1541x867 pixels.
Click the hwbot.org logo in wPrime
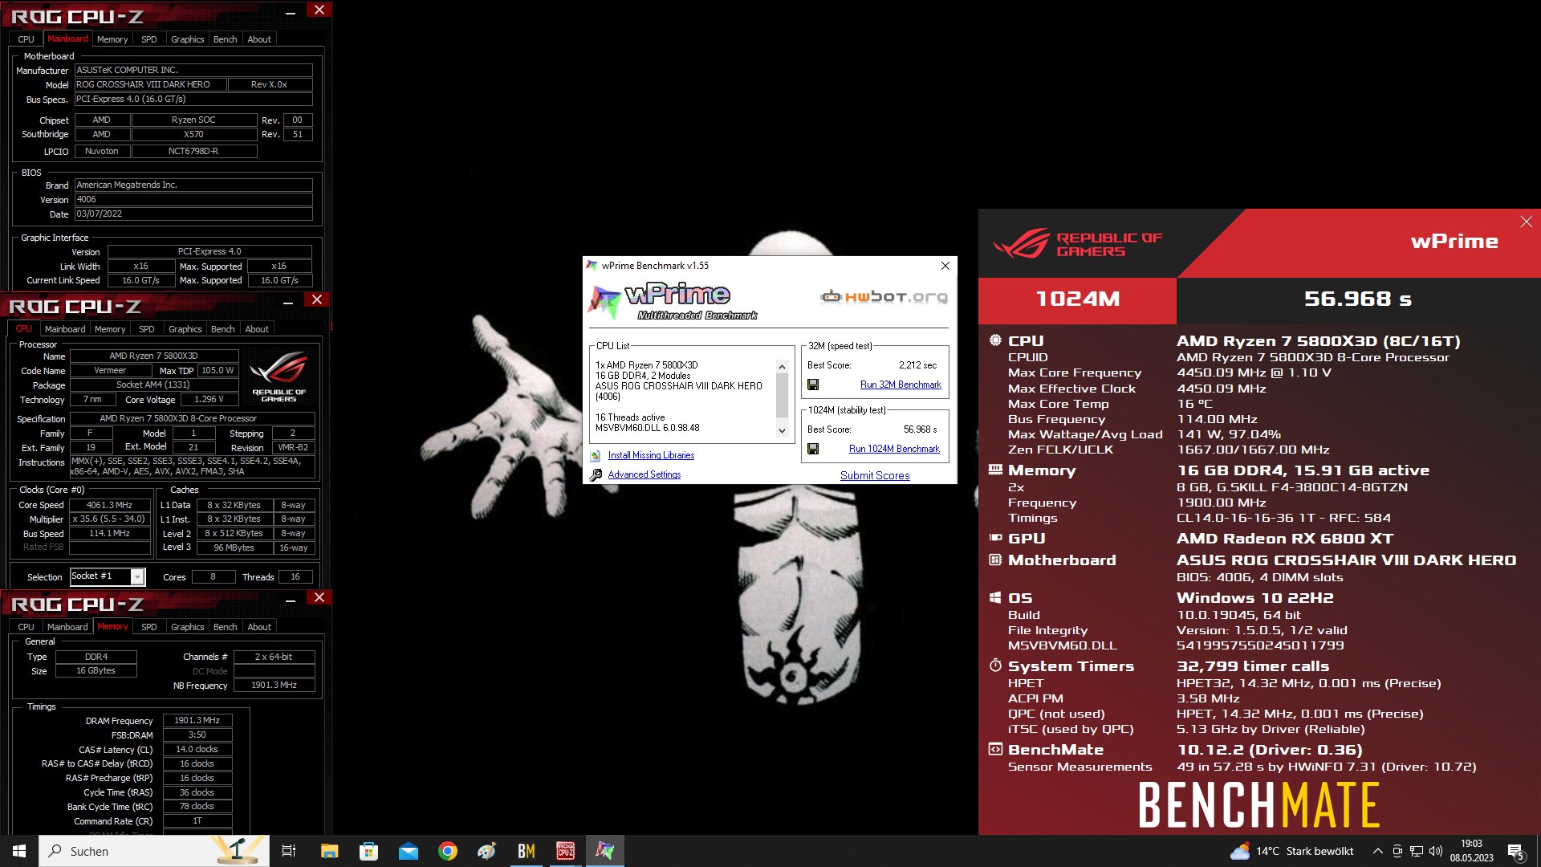(884, 297)
